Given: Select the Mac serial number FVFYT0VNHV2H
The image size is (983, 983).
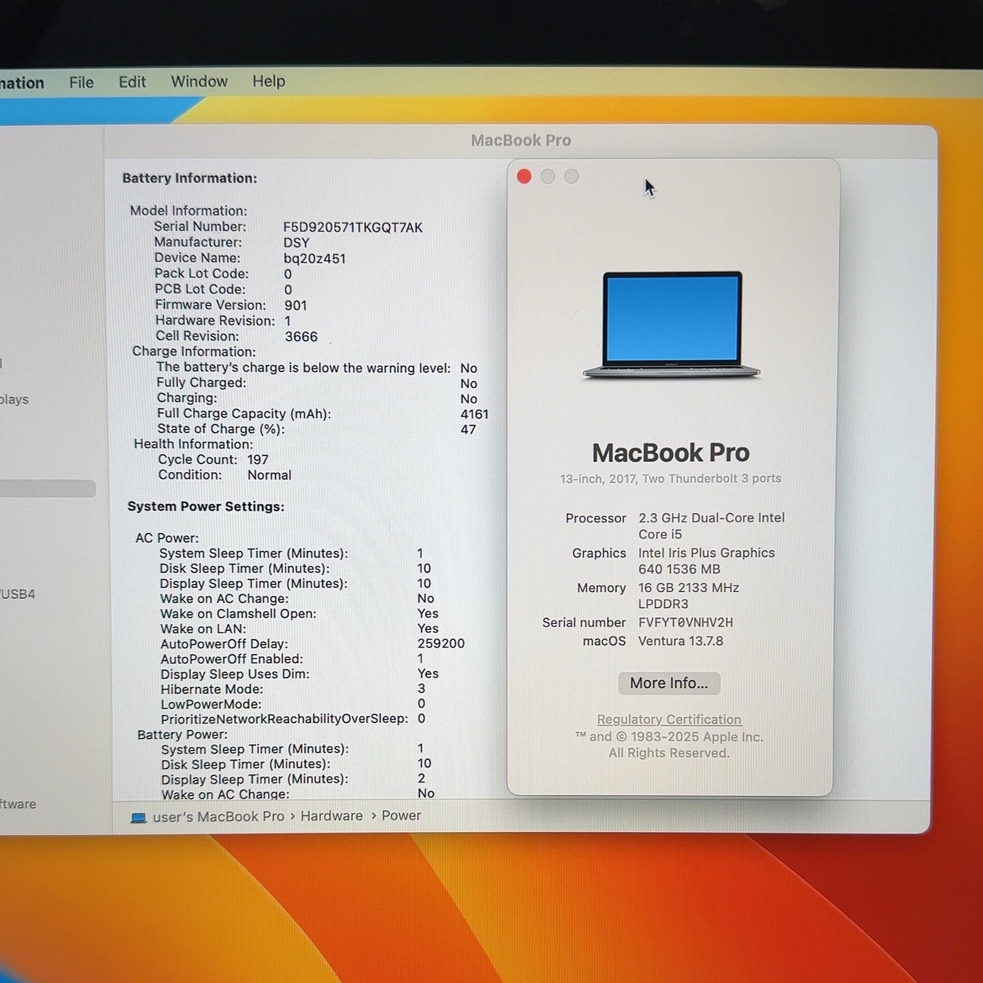Looking at the screenshot, I should [x=686, y=622].
